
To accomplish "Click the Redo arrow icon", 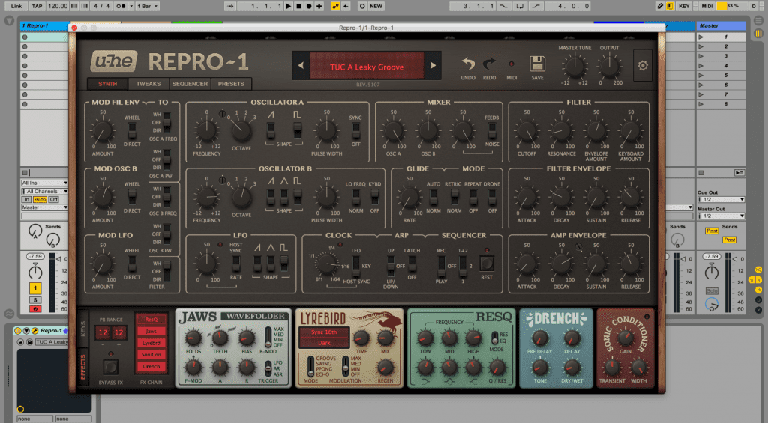I will pos(490,64).
